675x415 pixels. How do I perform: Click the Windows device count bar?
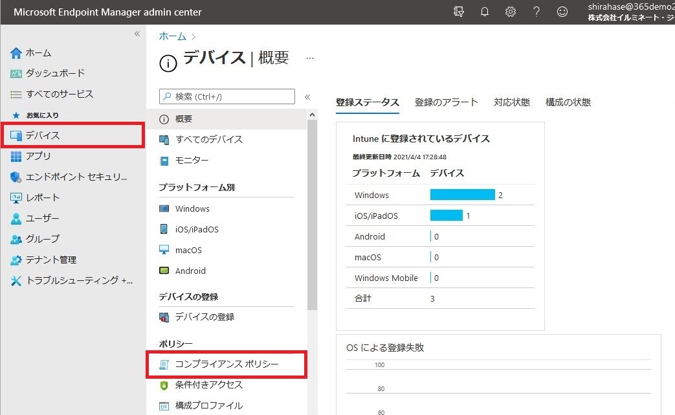462,195
